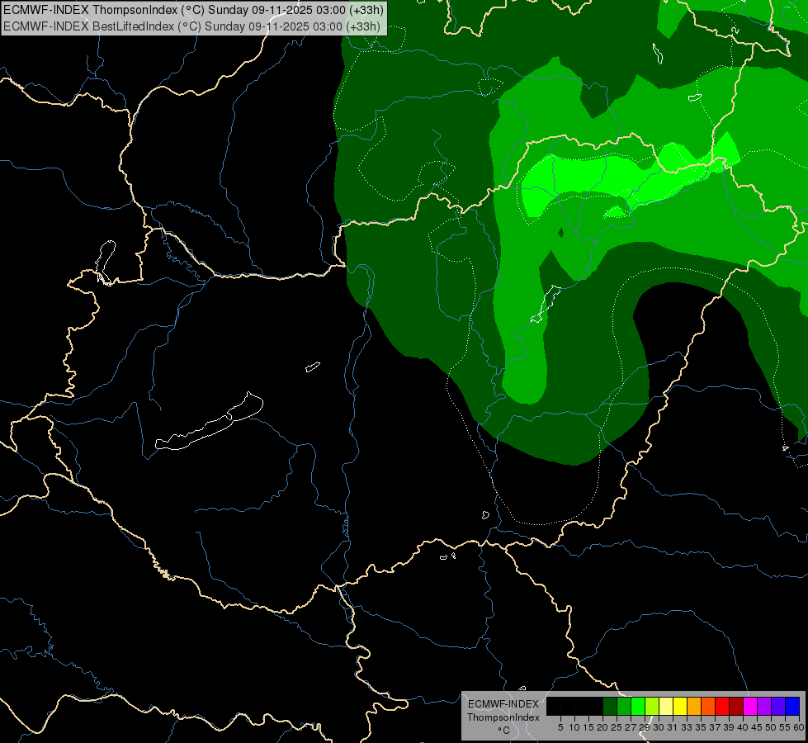Image resolution: width=808 pixels, height=743 pixels.
Task: Select the bright green 27-29 legend swatch
Action: tap(637, 706)
